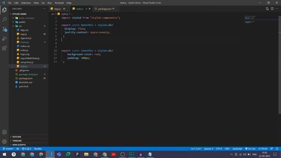This screenshot has width=281, height=158.
Task: Switch to the package.json editor tab
Action: 106,9
